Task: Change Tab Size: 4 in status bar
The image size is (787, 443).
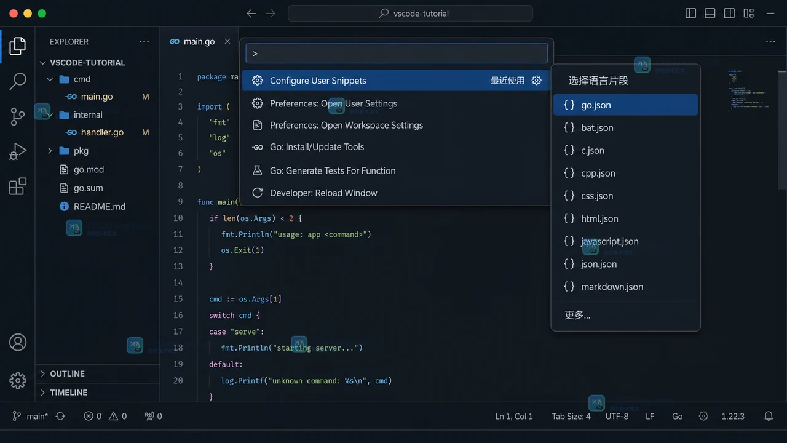Action: (571, 416)
